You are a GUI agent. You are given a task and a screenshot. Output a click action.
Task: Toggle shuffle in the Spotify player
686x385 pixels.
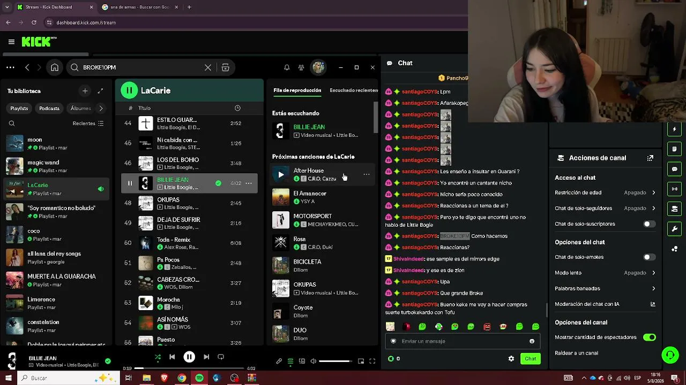158,357
